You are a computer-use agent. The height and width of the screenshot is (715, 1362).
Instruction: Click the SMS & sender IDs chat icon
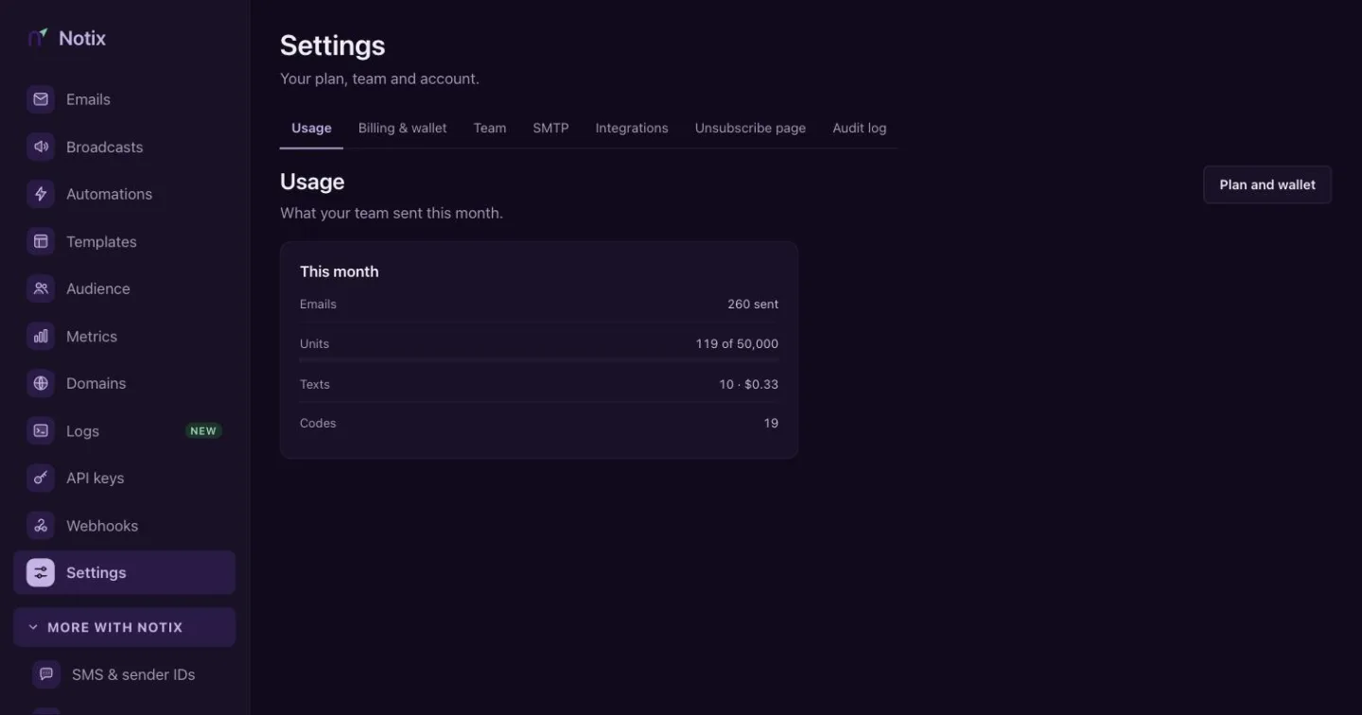pos(46,674)
